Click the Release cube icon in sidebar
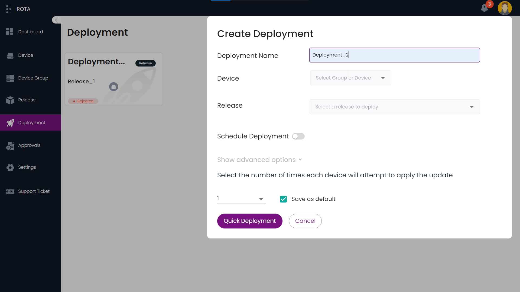 click(x=10, y=100)
